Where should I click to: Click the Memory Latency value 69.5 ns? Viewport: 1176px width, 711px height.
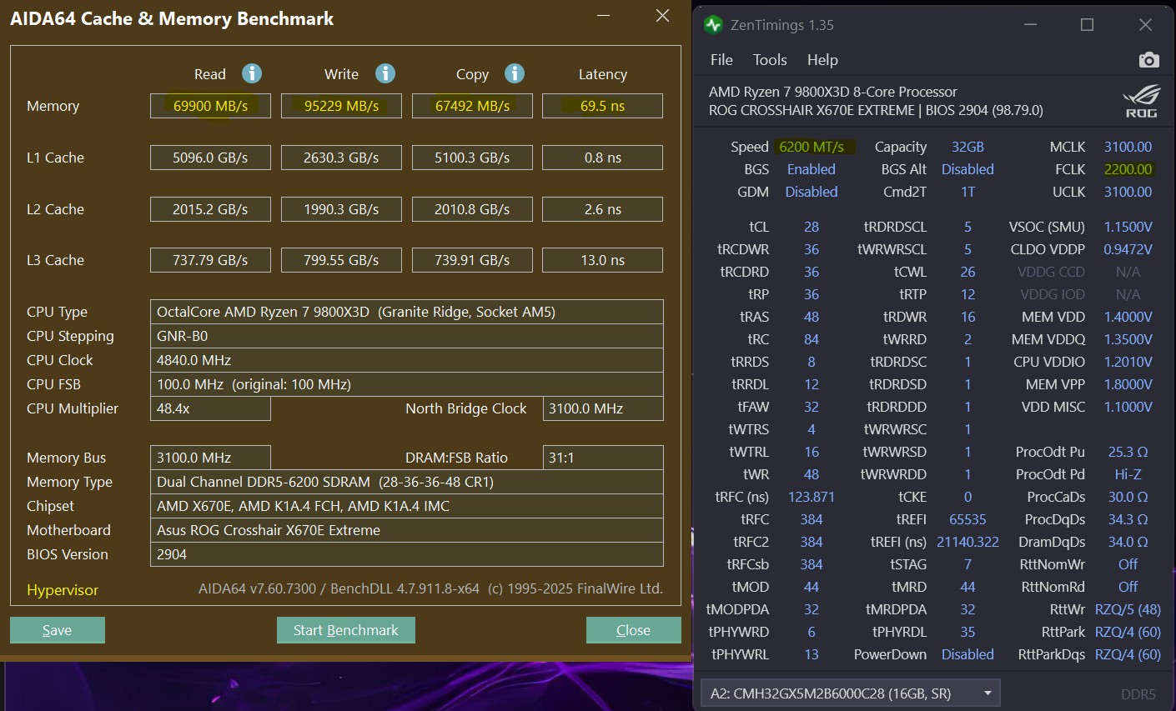tap(602, 106)
